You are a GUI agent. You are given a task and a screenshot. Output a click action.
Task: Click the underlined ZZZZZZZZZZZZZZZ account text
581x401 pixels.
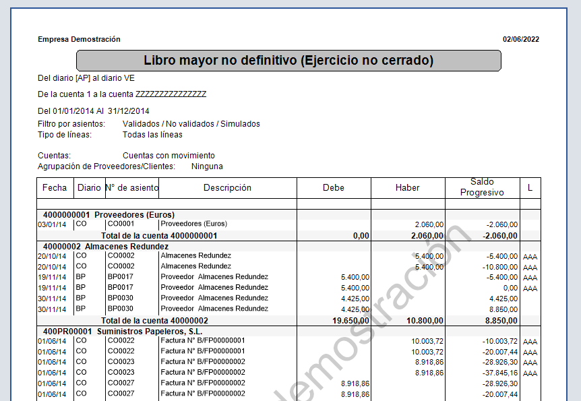pos(171,94)
